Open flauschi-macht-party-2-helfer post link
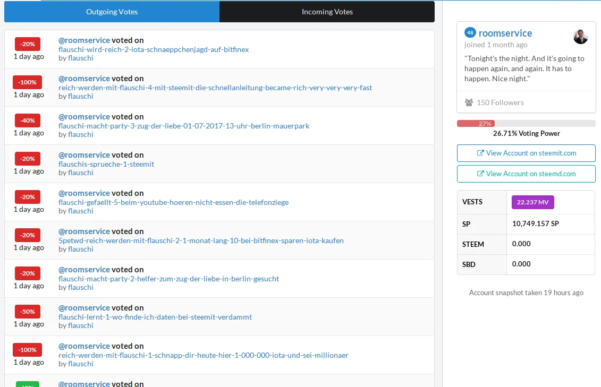Image resolution: width=601 pixels, height=387 pixels. 168,279
